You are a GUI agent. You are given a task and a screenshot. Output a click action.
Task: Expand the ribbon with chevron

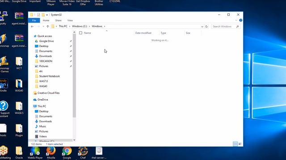click(236, 20)
